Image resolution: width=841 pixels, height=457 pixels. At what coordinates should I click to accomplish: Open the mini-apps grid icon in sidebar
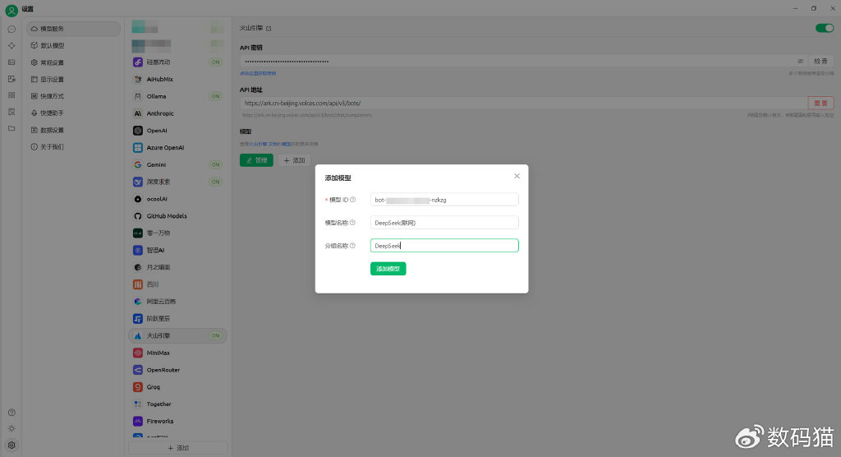11,95
